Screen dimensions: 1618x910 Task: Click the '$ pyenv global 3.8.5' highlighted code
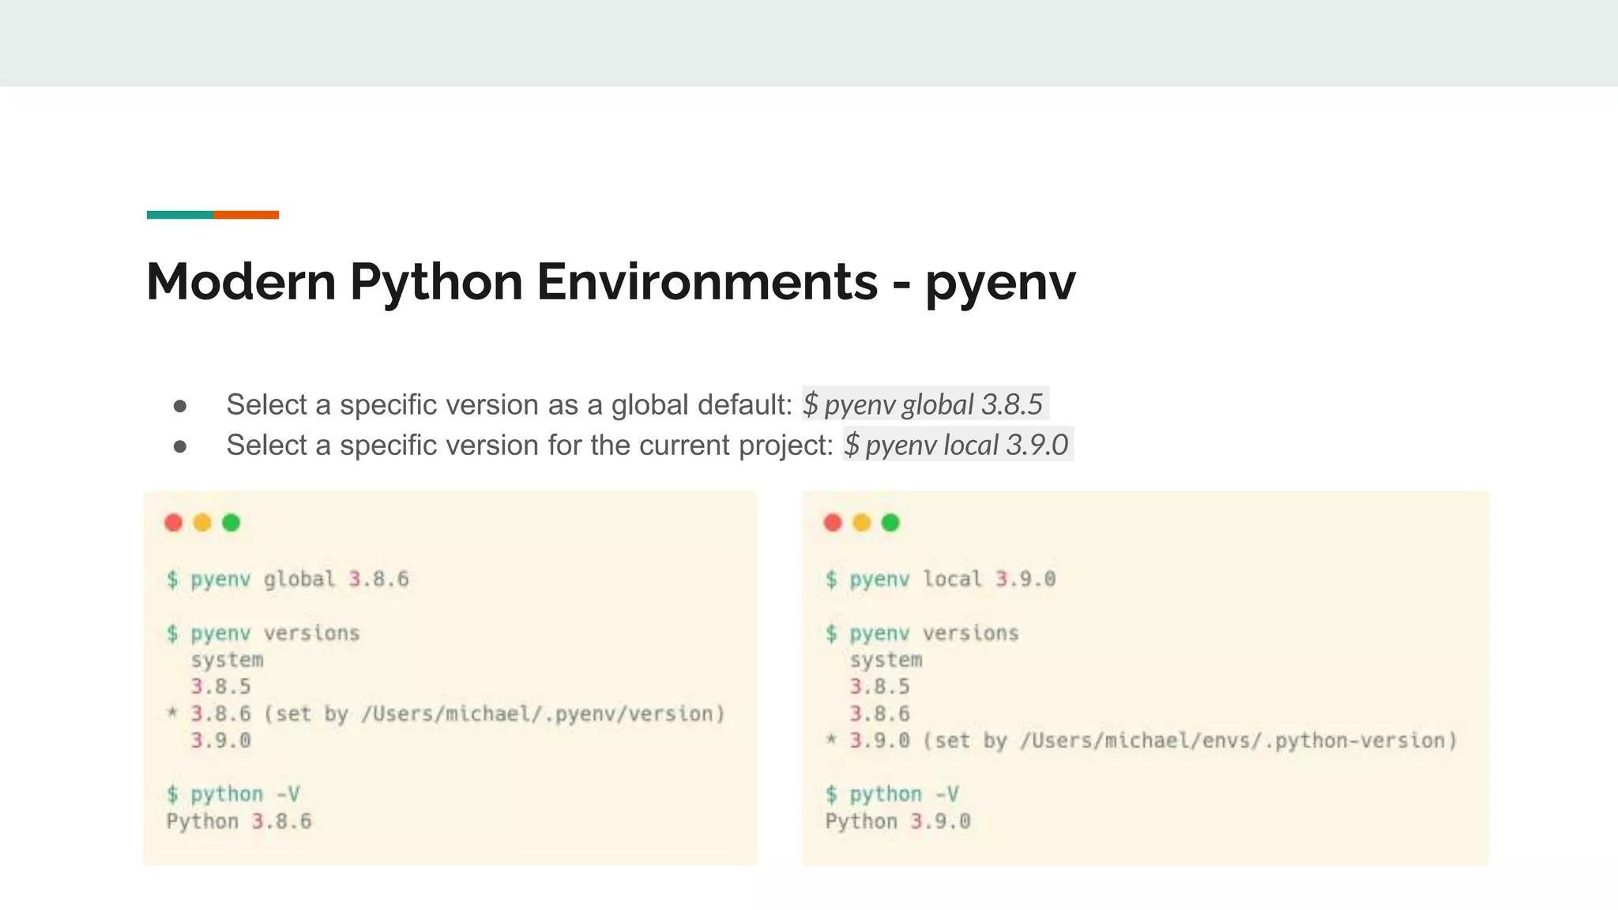pyautogui.click(x=924, y=404)
